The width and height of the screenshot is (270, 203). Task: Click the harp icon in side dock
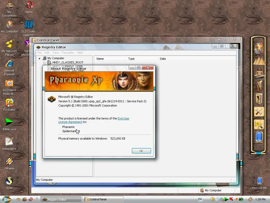pos(259,86)
